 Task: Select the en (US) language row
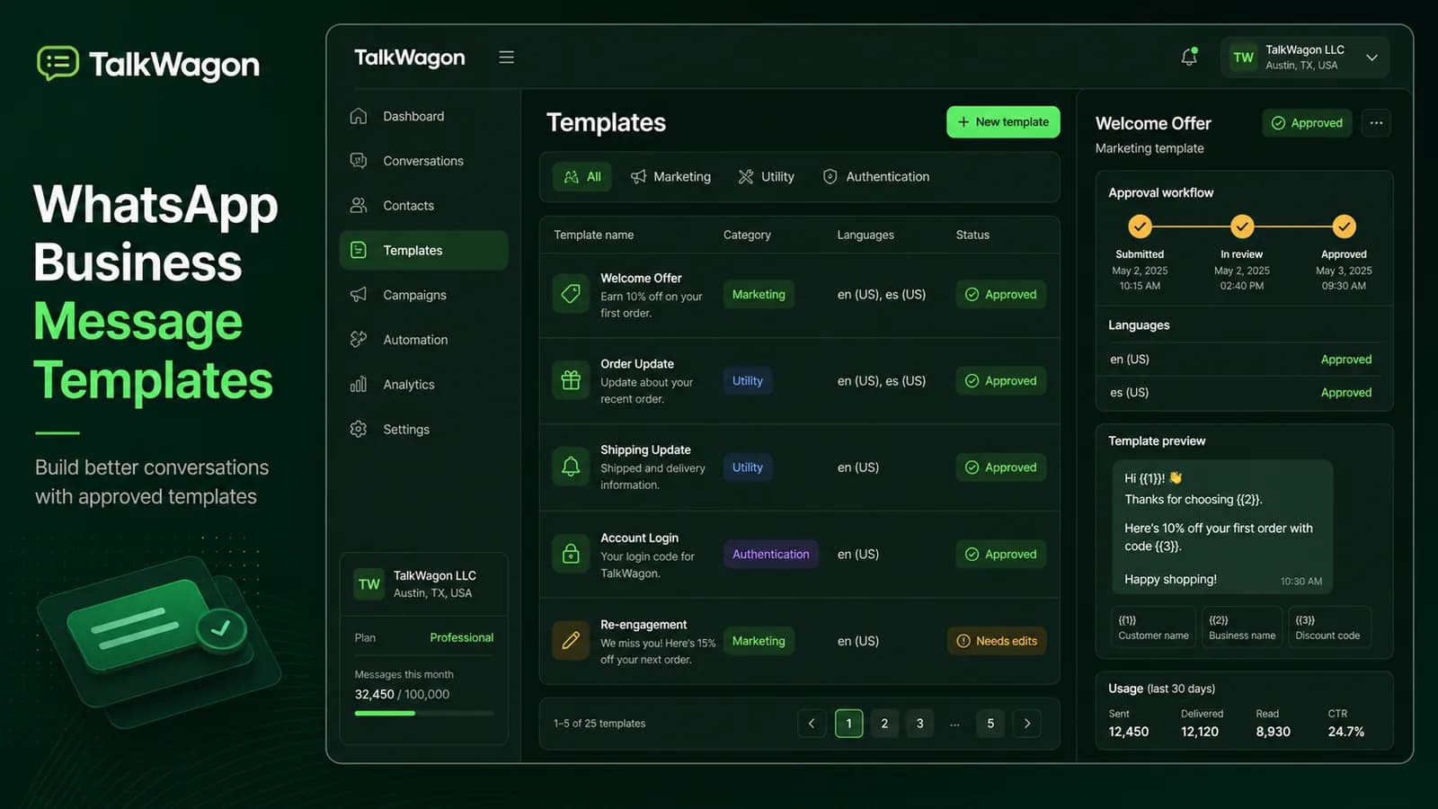pyautogui.click(x=1244, y=360)
